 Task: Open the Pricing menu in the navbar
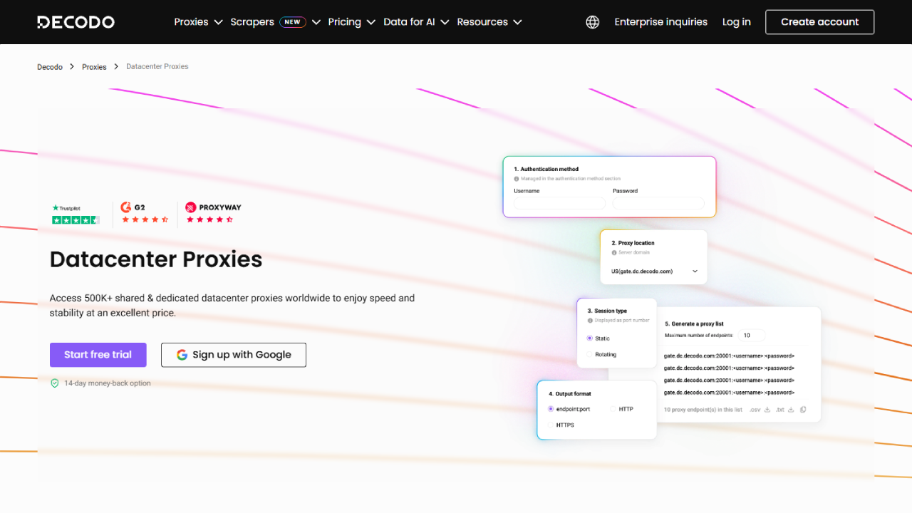coord(351,22)
